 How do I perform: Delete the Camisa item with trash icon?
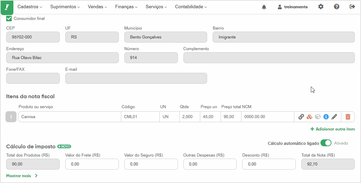click(x=348, y=117)
